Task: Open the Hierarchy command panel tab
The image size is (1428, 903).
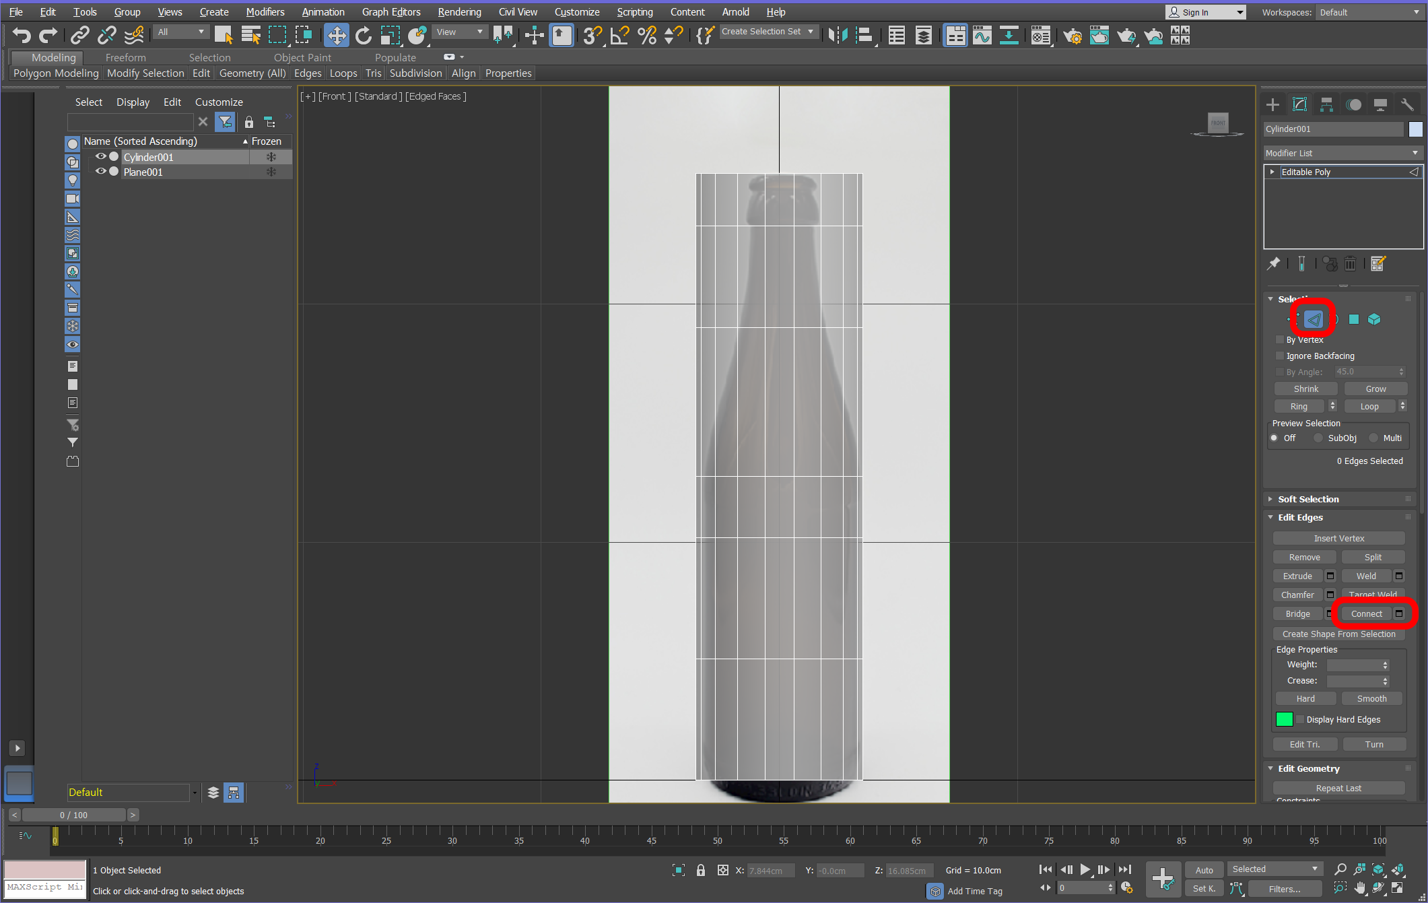Action: click(x=1326, y=104)
